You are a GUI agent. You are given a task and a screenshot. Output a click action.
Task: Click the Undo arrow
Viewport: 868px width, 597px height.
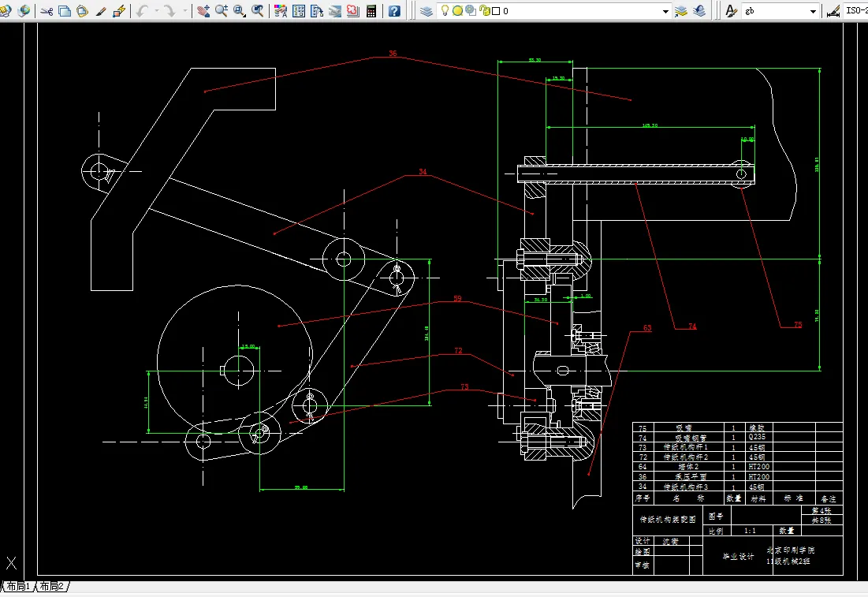coord(142,10)
